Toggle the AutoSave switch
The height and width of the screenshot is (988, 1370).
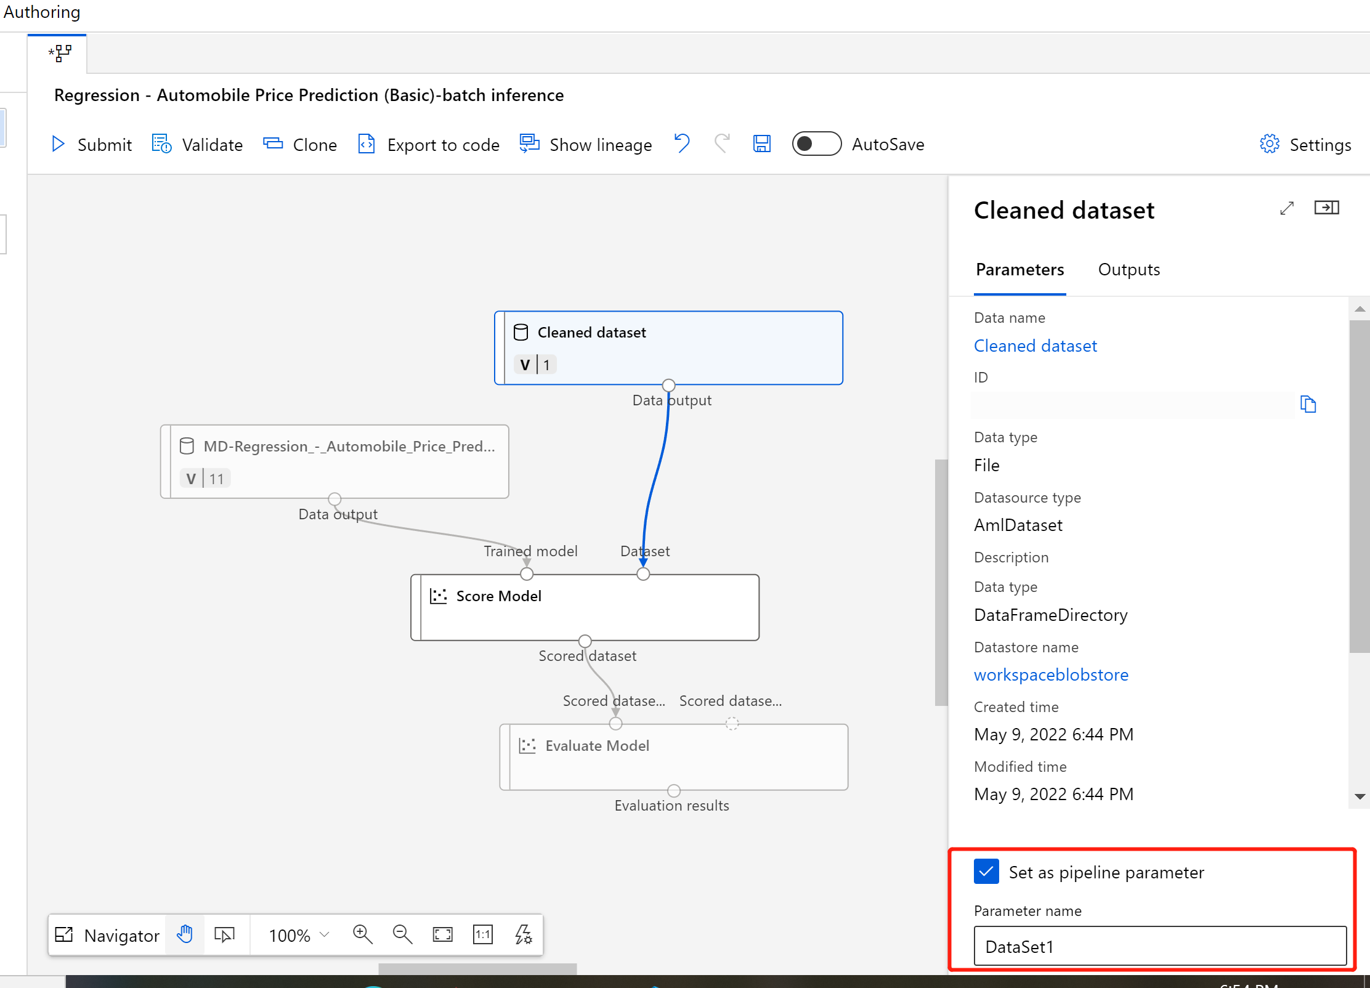(x=816, y=144)
